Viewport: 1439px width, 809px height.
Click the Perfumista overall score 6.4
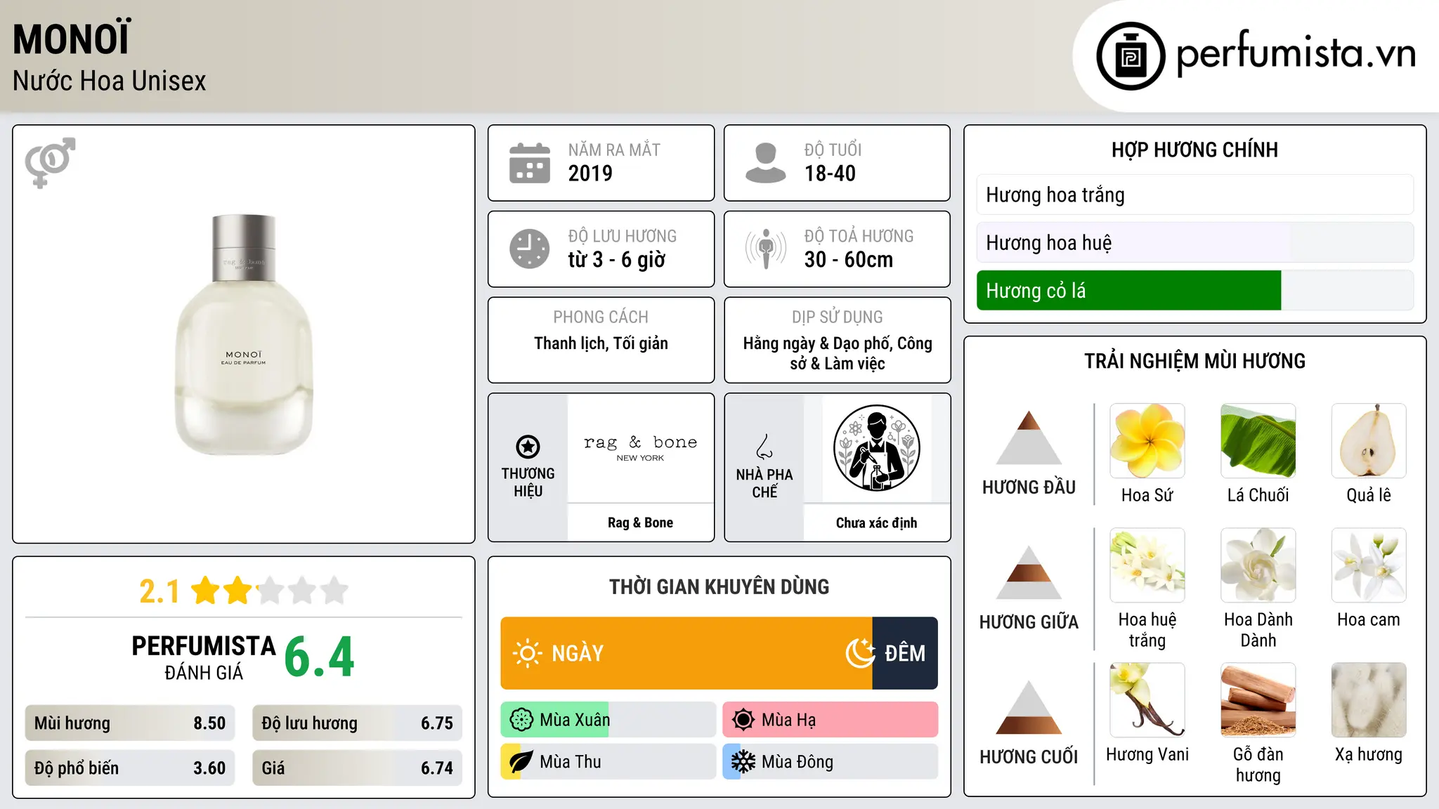point(320,657)
